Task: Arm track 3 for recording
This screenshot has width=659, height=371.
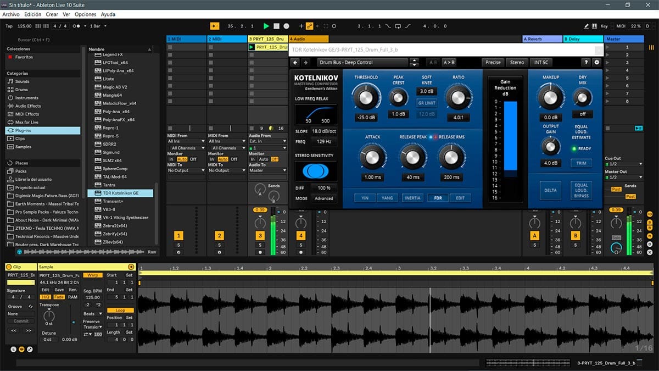Action: pyautogui.click(x=260, y=252)
